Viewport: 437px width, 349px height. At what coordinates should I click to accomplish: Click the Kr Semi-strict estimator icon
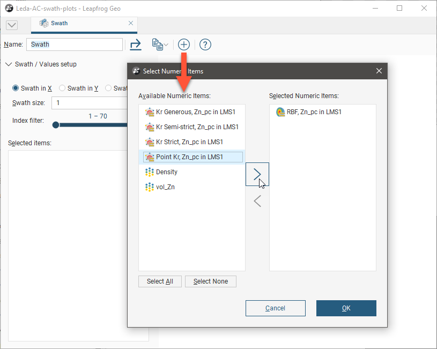pos(150,127)
